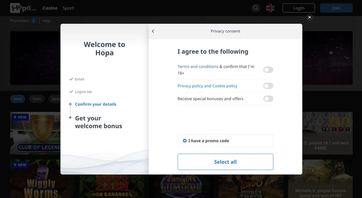This screenshot has height=198, width=362.
Task: Click the Hopa logo
Action: click(x=23, y=8)
